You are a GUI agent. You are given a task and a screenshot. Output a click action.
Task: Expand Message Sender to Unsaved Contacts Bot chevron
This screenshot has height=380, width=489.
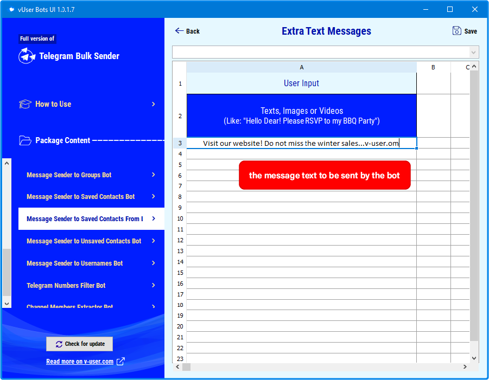153,241
